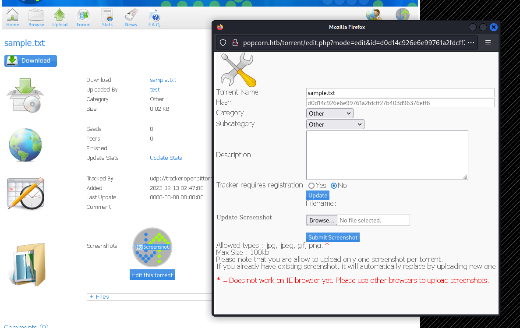
Task: Open the Category dropdown showing Other
Action: [x=329, y=113]
